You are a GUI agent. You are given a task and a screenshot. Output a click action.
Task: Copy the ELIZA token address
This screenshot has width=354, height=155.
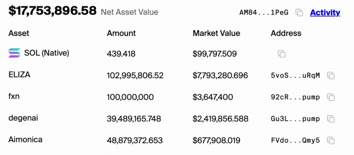click(331, 76)
